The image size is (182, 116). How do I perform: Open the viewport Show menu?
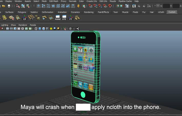(13, 25)
